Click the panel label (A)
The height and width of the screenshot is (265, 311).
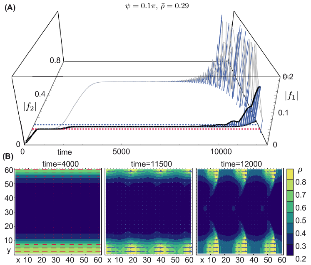[10, 7]
